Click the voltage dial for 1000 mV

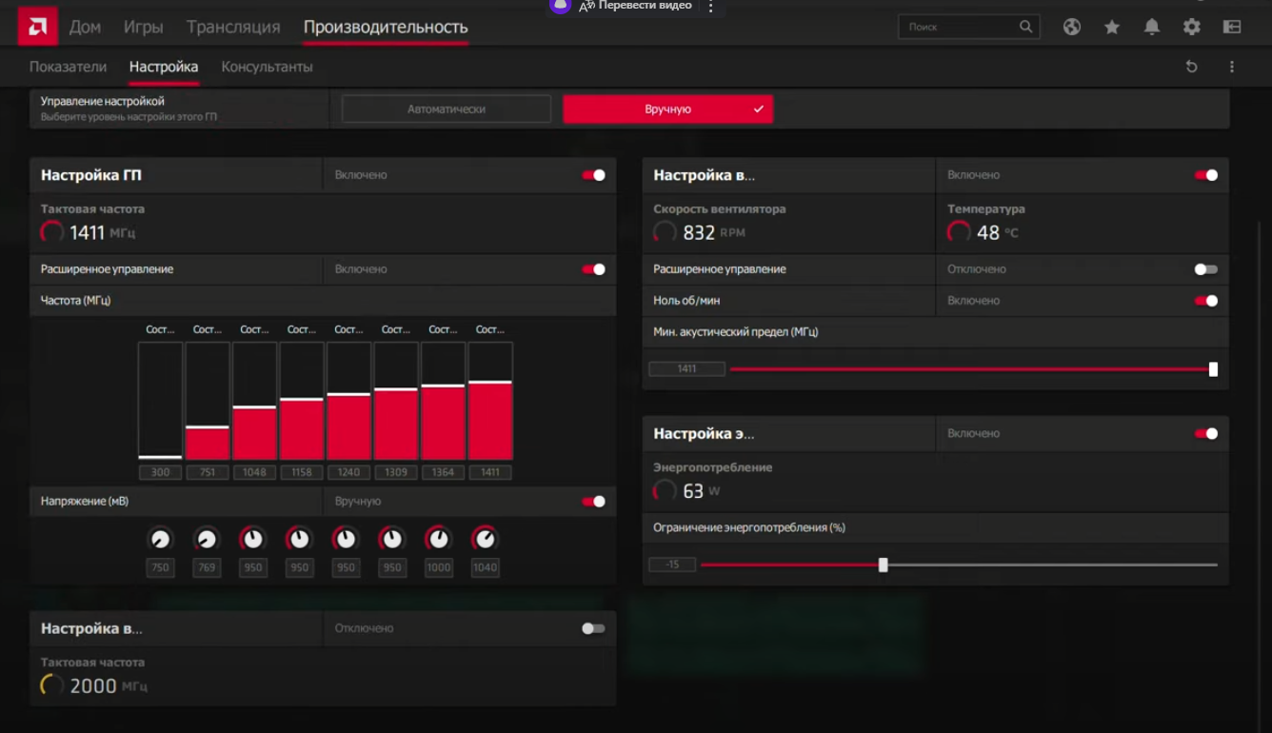438,539
